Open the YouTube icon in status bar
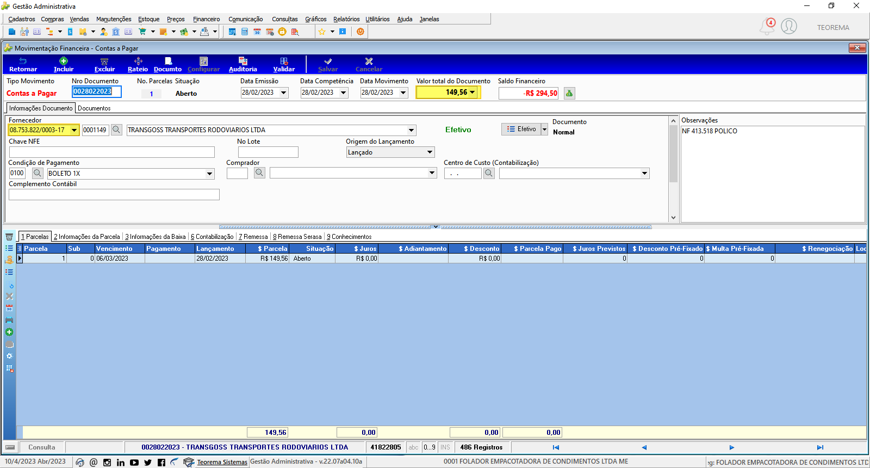This screenshot has width=870, height=468. [x=134, y=463]
